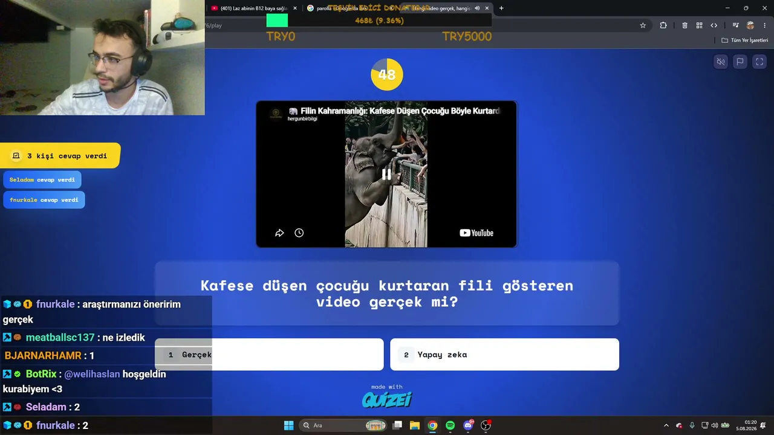
Task: Click the 'fnurkale cevap verdi' notification
Action: tap(44, 200)
